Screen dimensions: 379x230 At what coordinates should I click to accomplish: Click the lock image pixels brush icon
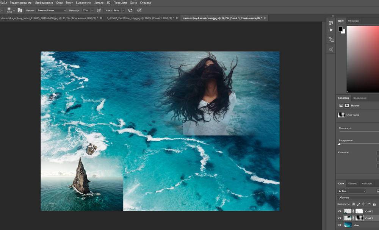pos(359,204)
